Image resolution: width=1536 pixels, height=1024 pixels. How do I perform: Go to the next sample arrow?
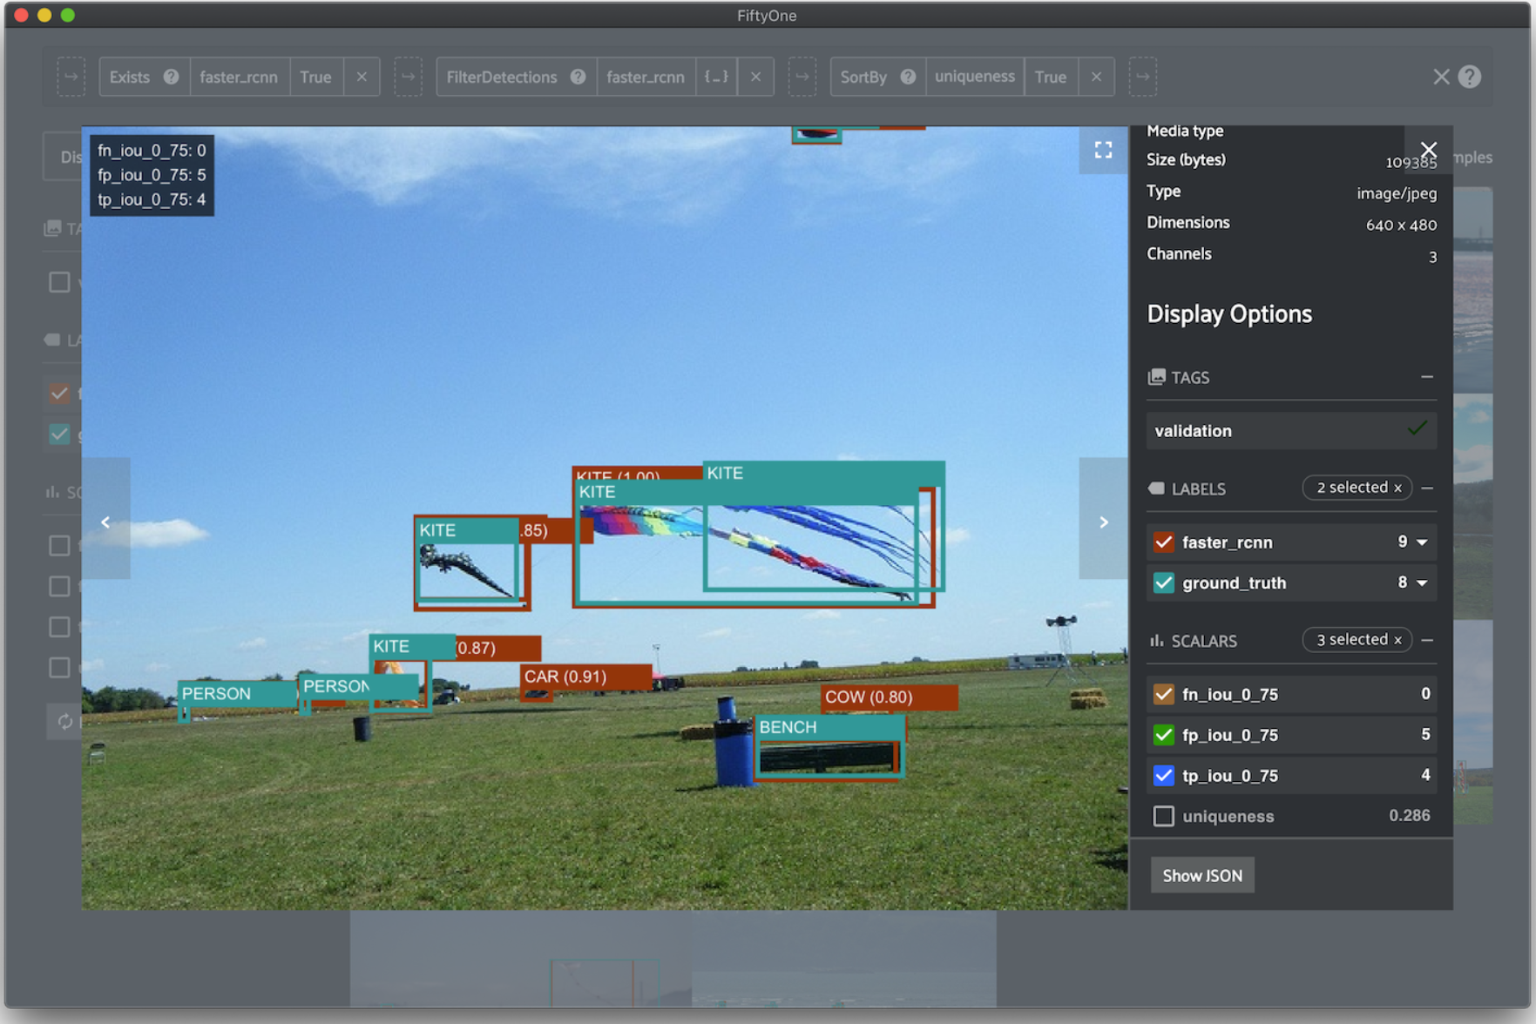tap(1103, 522)
